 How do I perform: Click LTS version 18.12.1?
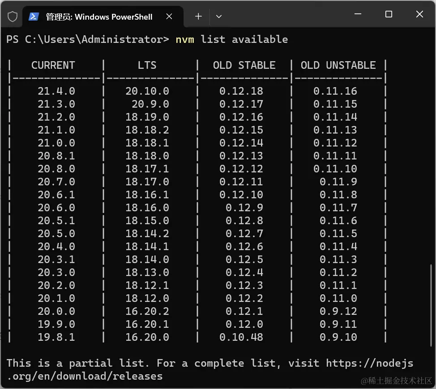tap(147, 285)
